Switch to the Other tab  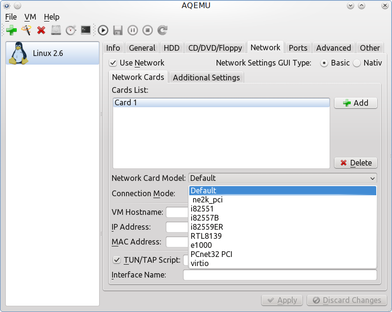click(x=370, y=48)
